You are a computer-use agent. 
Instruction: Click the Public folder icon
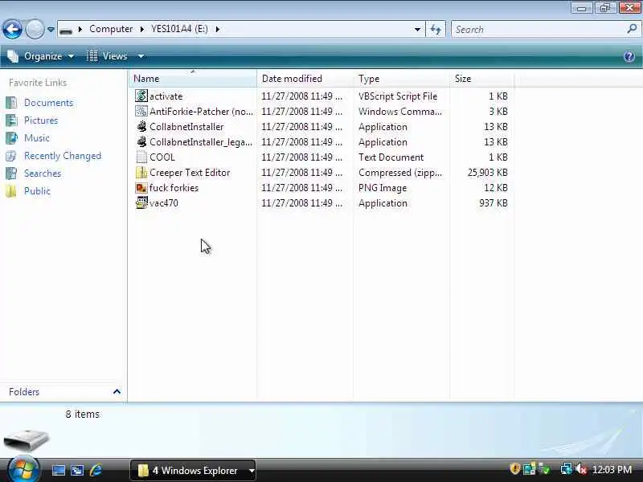click(x=11, y=191)
